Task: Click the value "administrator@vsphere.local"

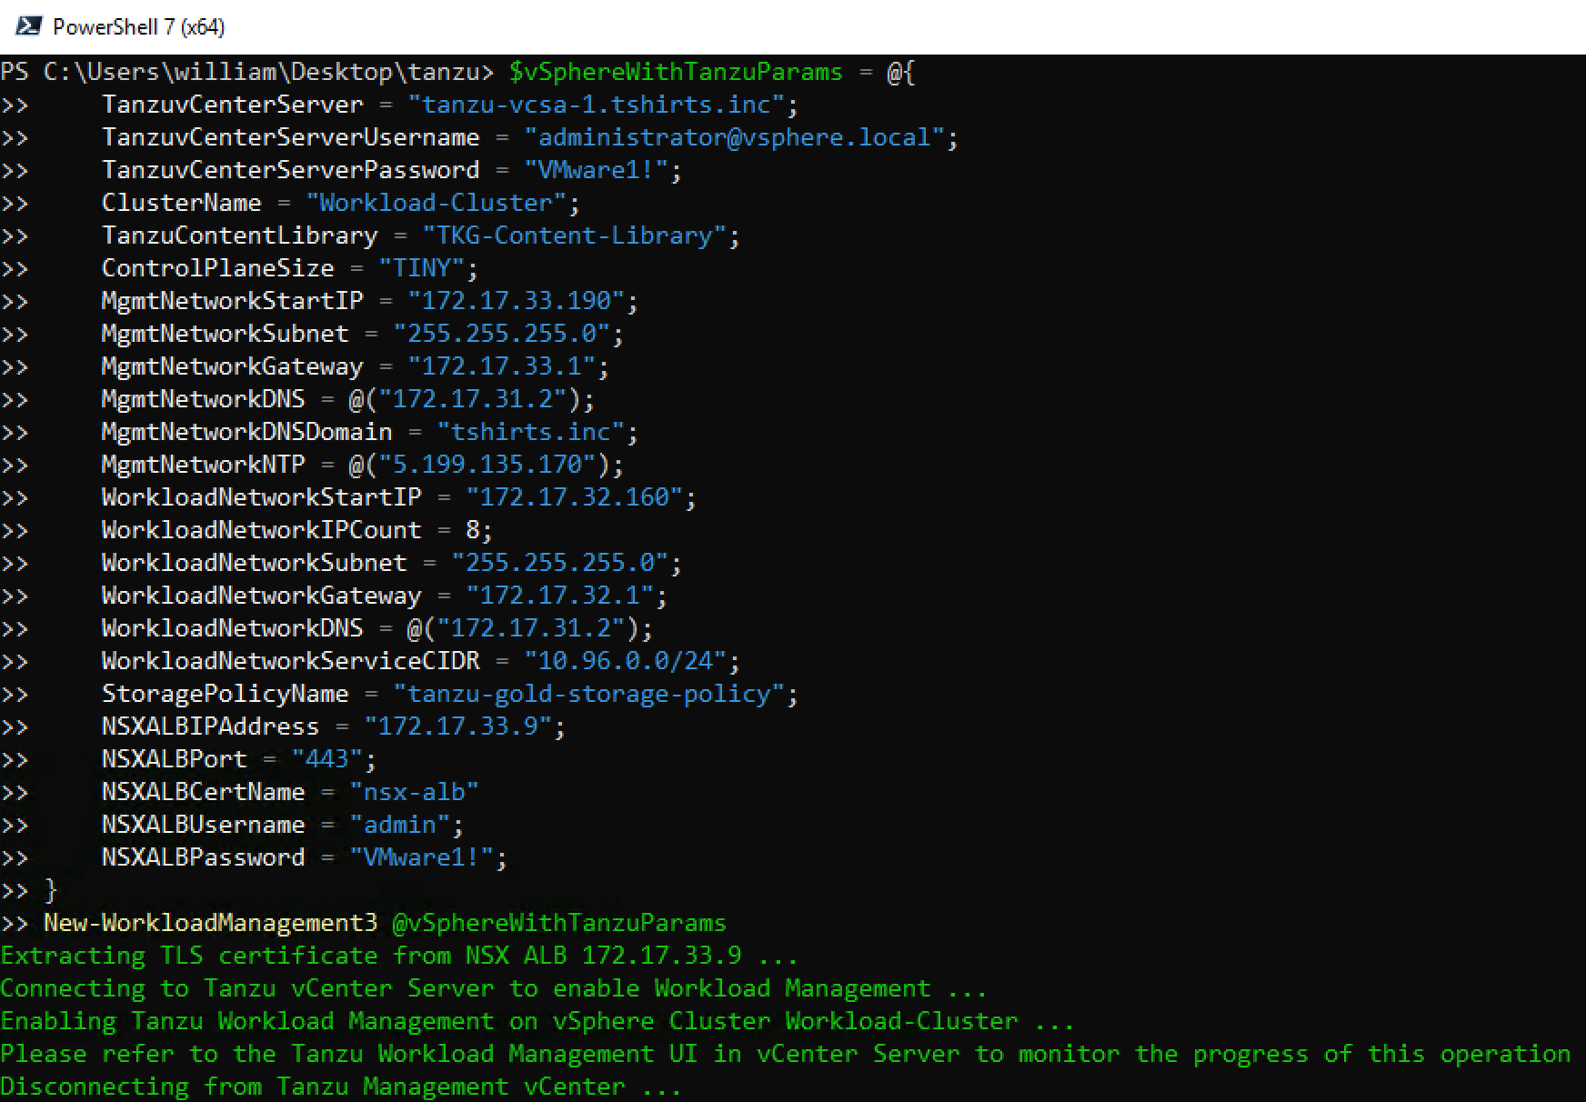Action: click(x=734, y=137)
